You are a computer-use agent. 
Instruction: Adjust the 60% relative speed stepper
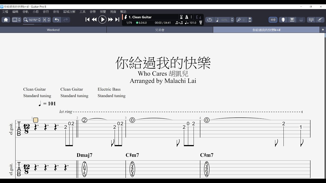(232, 20)
